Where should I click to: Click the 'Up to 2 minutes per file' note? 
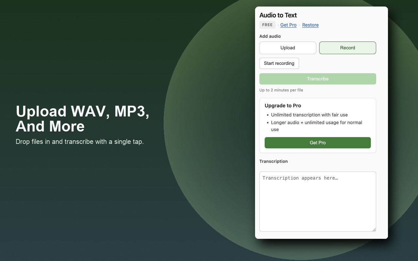(281, 90)
